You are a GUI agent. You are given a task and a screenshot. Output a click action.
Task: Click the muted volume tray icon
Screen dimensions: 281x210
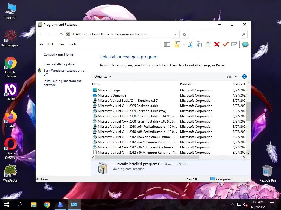[x=245, y=205]
